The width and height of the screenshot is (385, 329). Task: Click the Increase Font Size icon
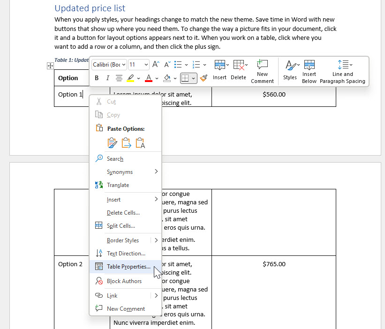point(156,64)
